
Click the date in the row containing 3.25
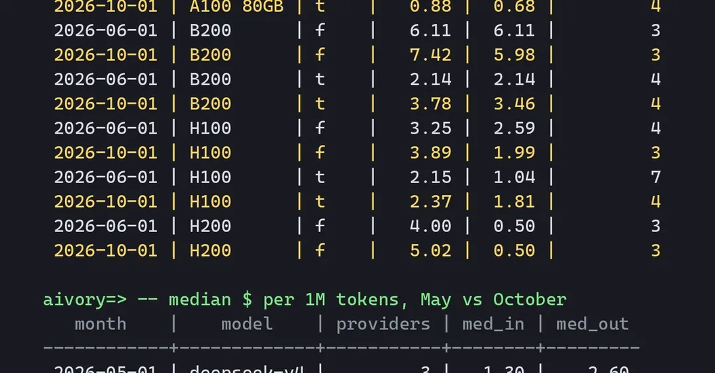[x=106, y=128]
